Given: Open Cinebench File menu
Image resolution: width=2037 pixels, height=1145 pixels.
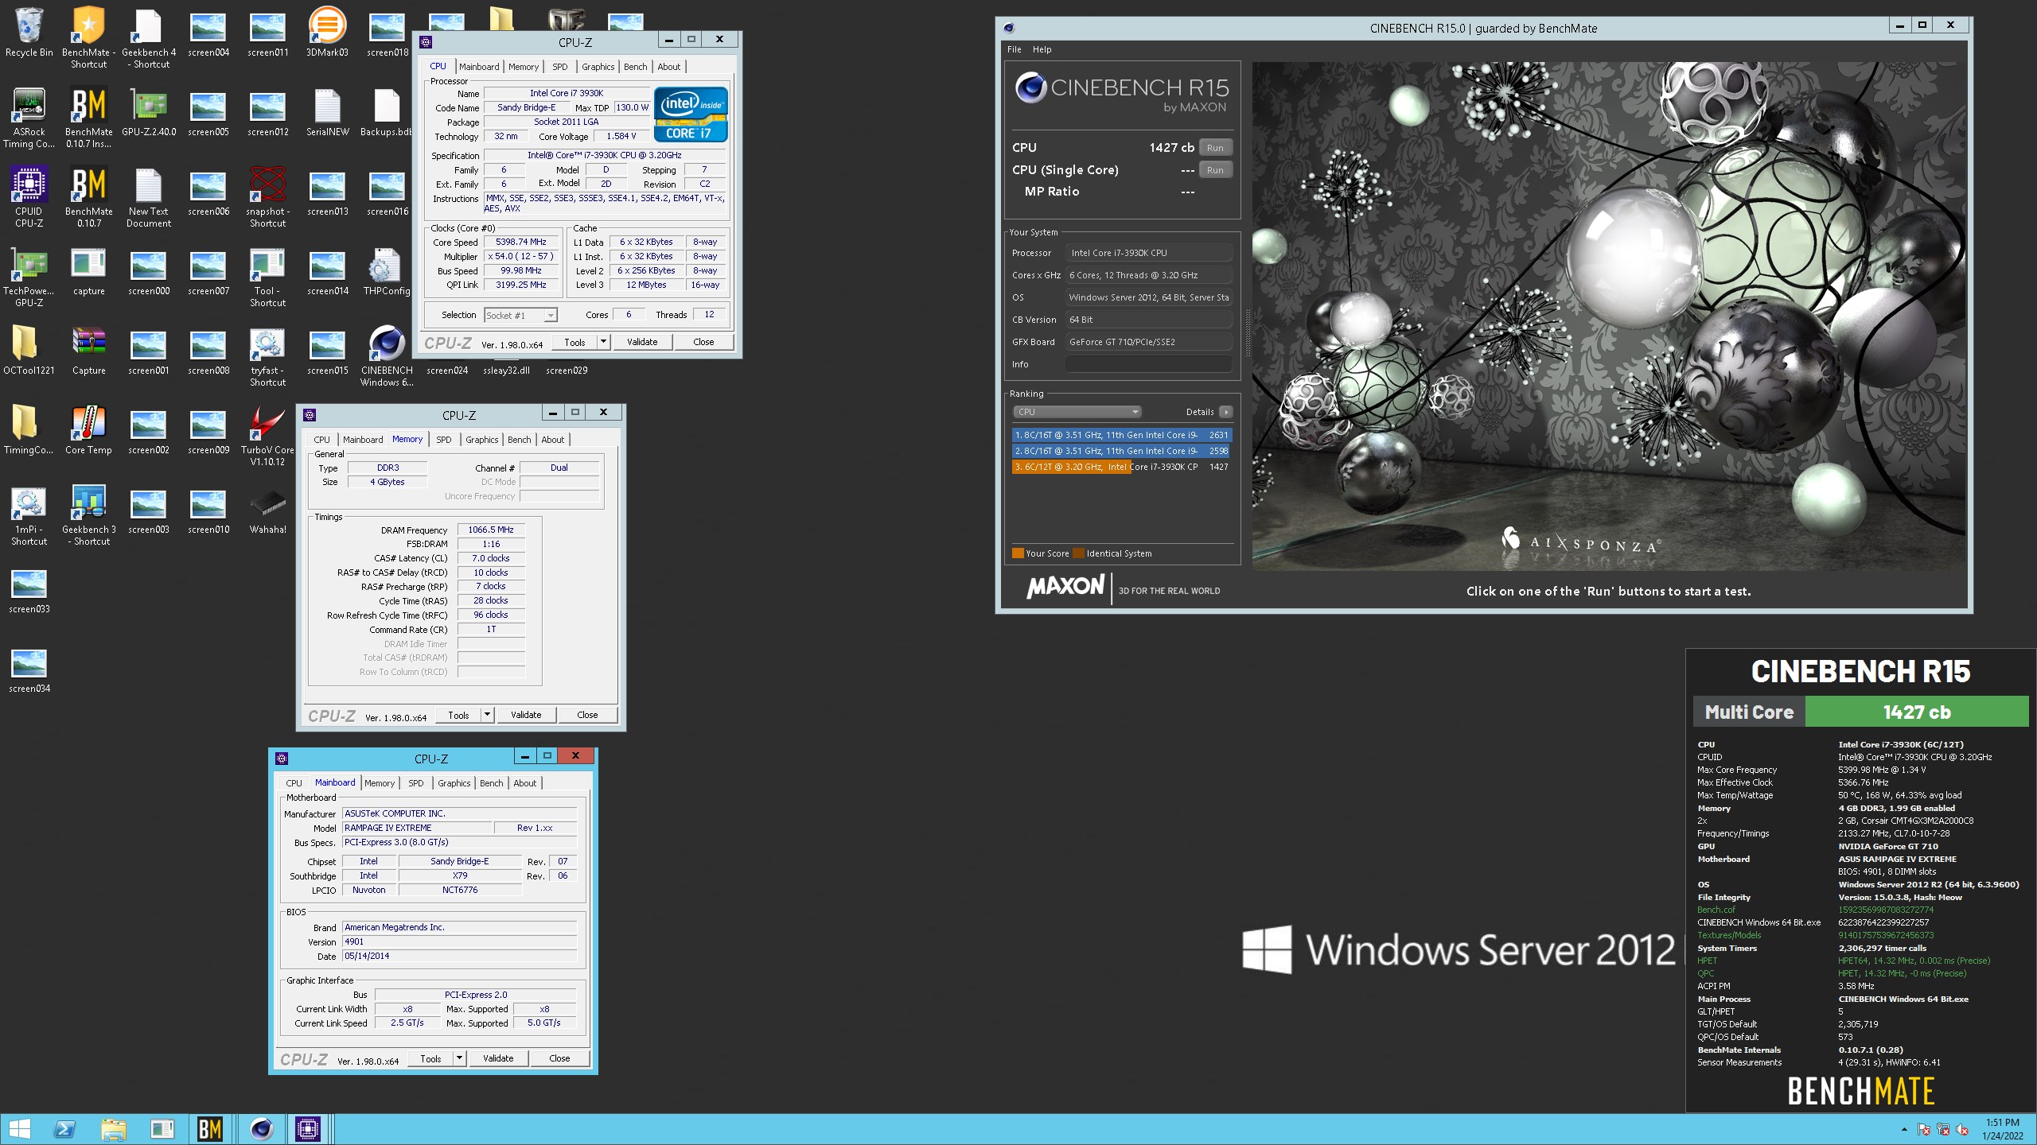Looking at the screenshot, I should 1014,49.
